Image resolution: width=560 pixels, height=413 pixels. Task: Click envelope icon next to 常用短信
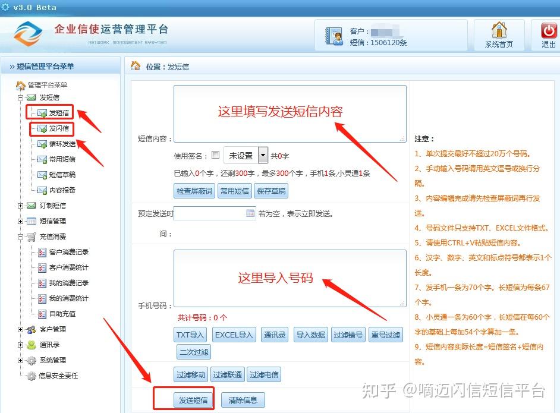(42, 160)
